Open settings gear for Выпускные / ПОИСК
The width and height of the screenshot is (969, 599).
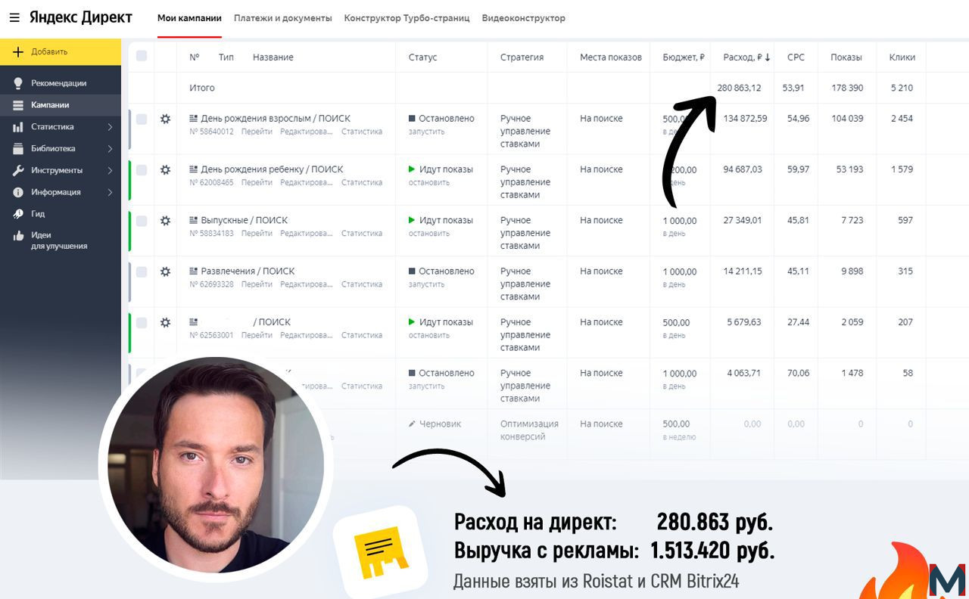[165, 221]
